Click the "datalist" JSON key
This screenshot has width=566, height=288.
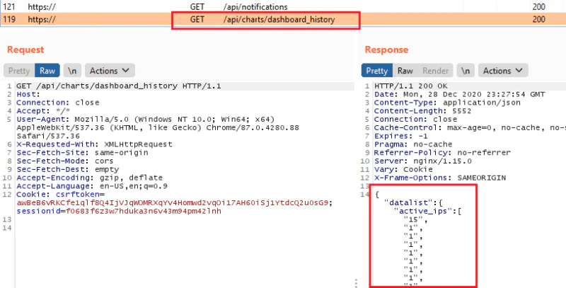point(408,203)
